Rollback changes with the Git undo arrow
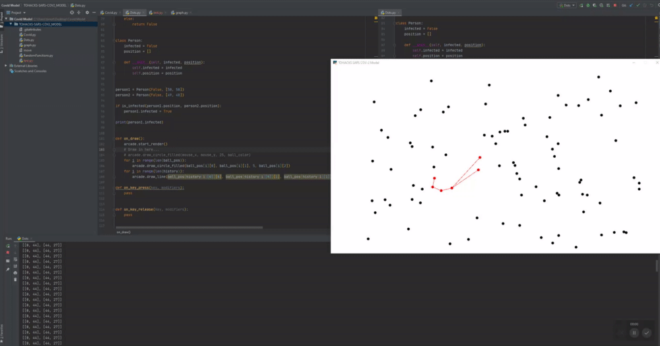This screenshot has height=346, width=660. [651, 5]
